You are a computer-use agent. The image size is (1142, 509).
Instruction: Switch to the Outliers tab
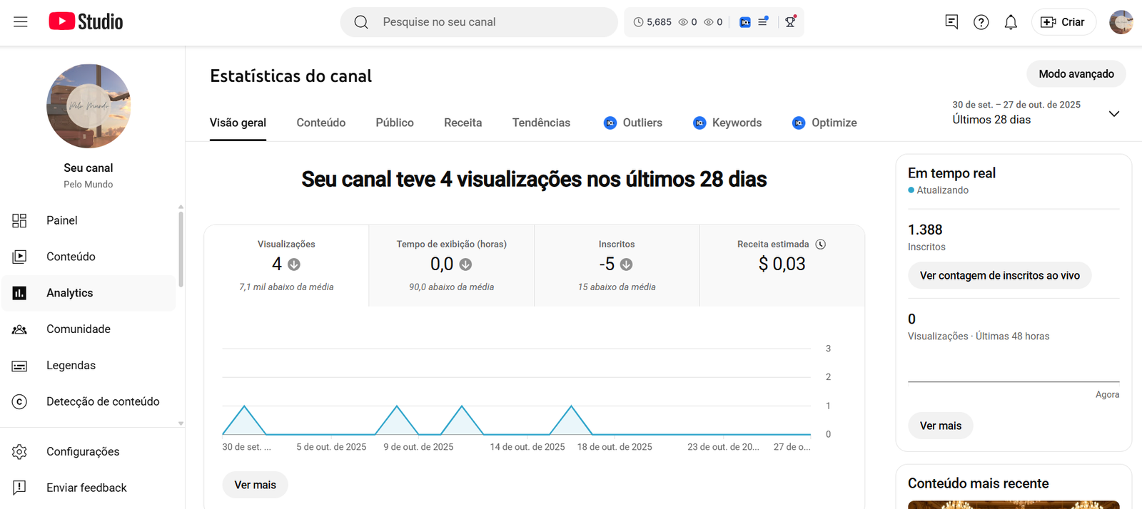pos(633,123)
